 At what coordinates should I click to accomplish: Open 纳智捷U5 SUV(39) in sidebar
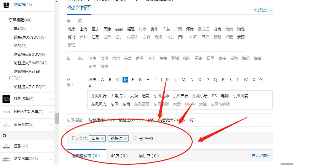point(30,37)
